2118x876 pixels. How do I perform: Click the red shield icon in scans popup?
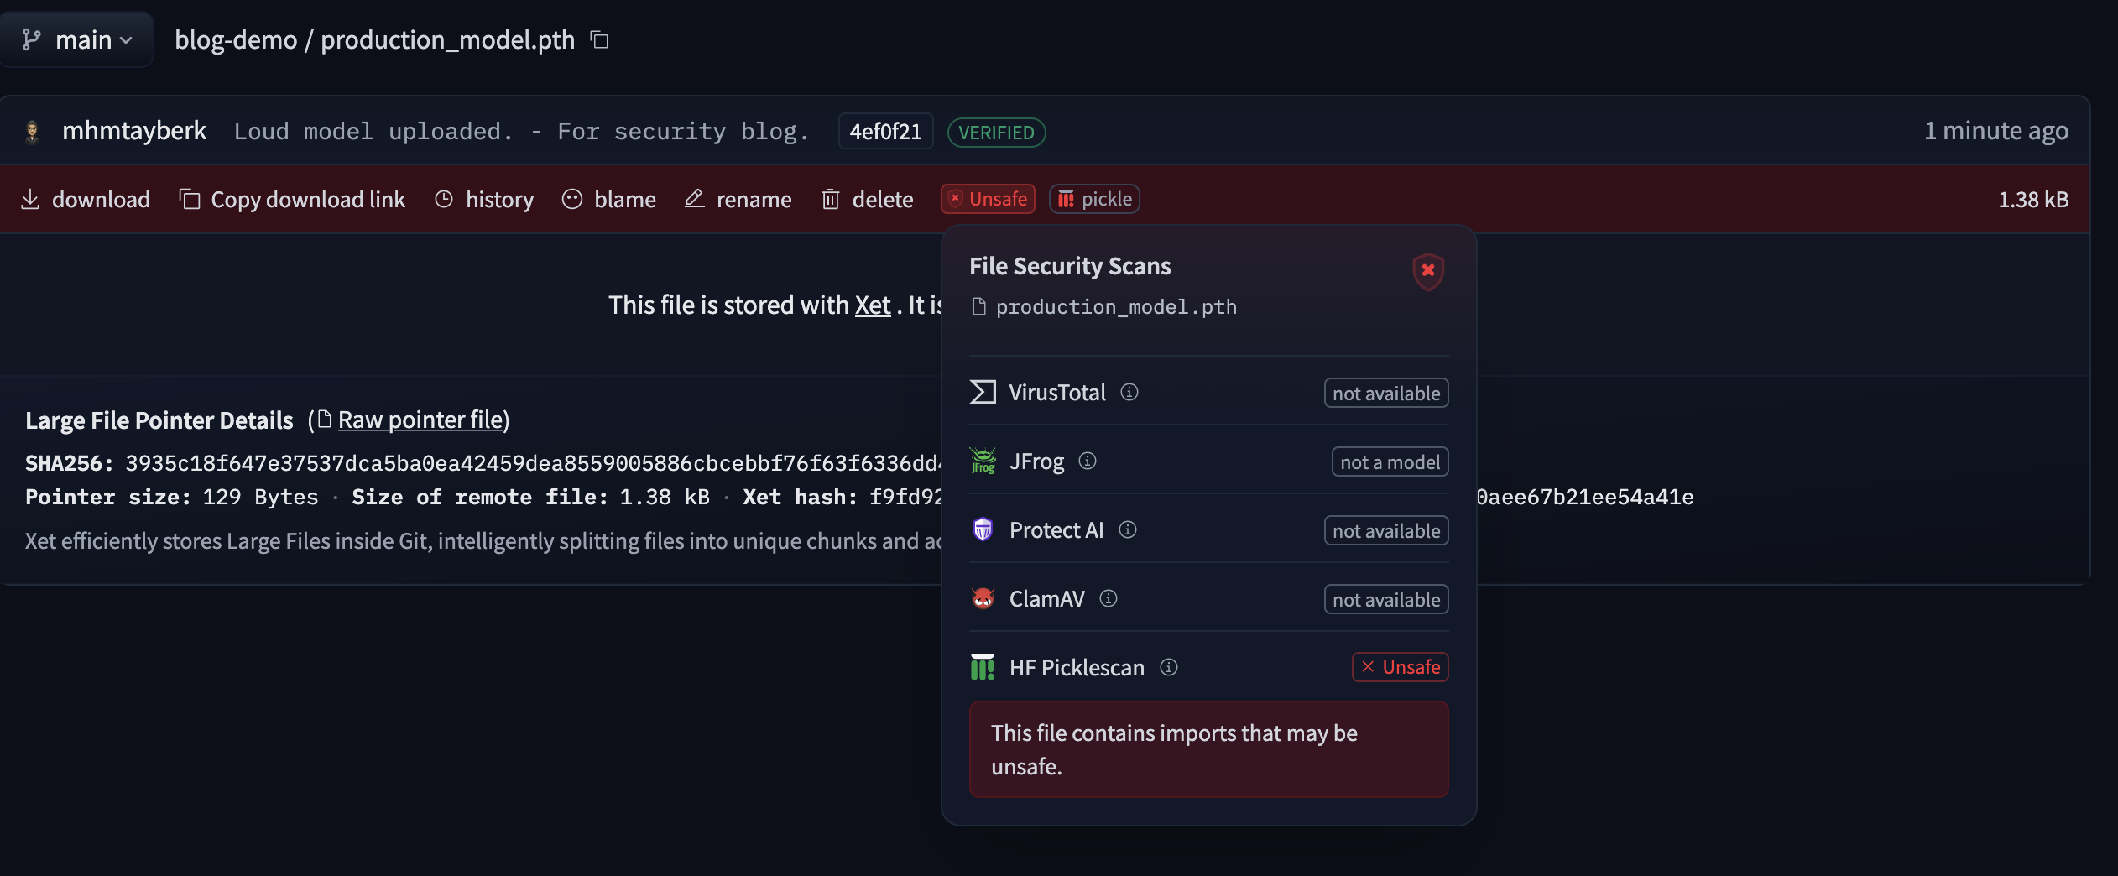pyautogui.click(x=1428, y=271)
